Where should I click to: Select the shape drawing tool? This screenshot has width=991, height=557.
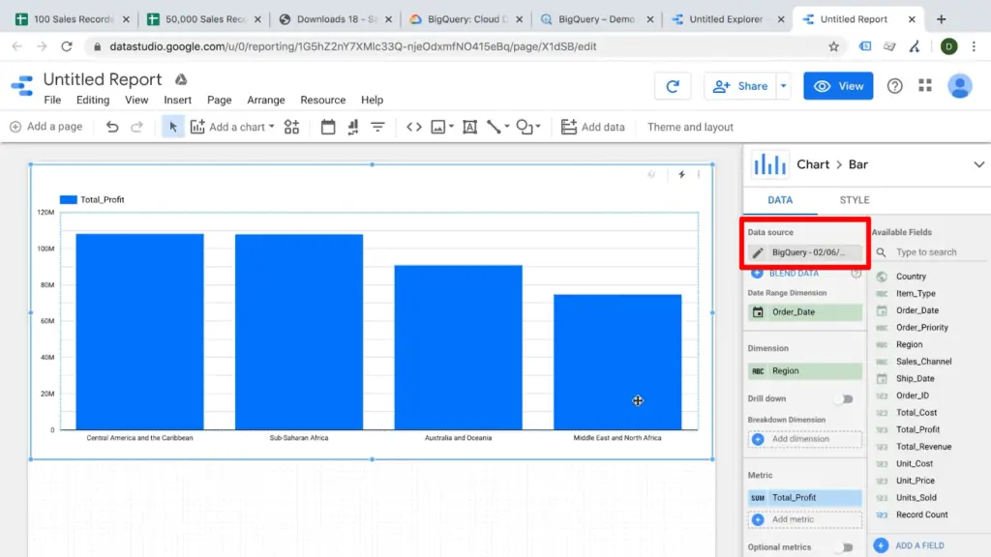tap(523, 126)
